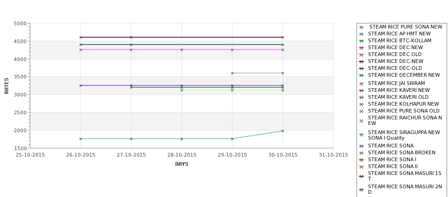Viewport: 448px width, 197px height.
Task: Click the 28-10-2015 x-axis date label
Action: 181,155
